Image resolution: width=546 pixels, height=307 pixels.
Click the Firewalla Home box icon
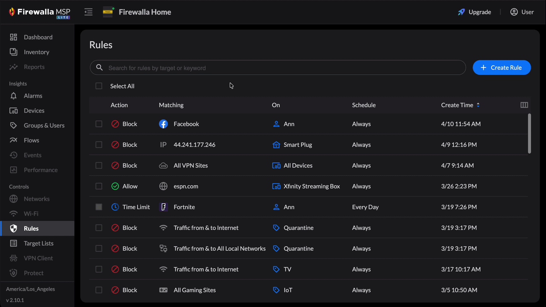108,12
